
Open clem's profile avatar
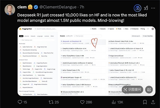coord(9,10)
